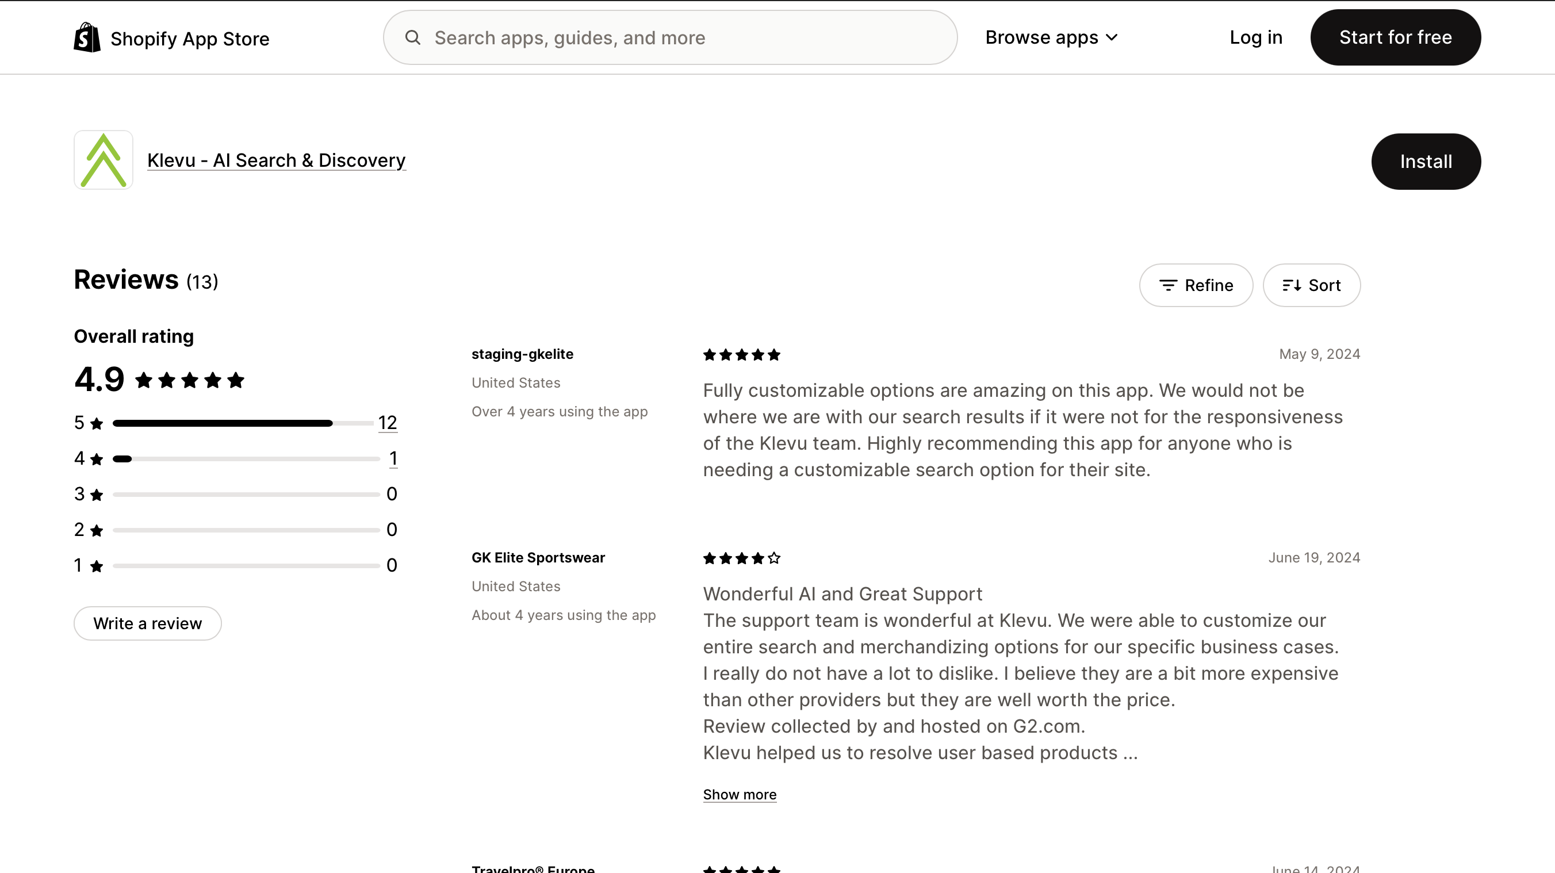Expand GK Elite review with Show more
The image size is (1555, 873).
(x=740, y=795)
